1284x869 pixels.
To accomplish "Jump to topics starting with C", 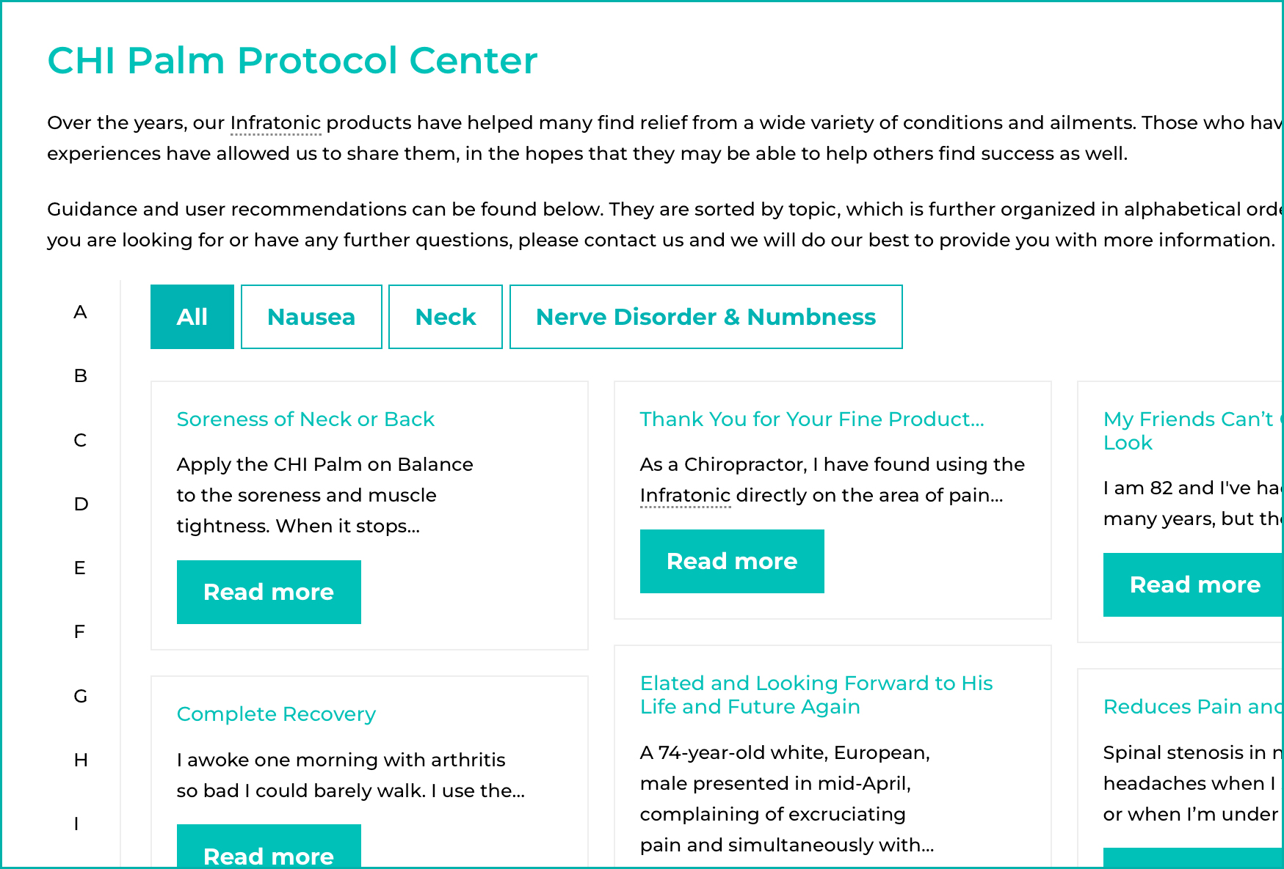I will (x=79, y=440).
